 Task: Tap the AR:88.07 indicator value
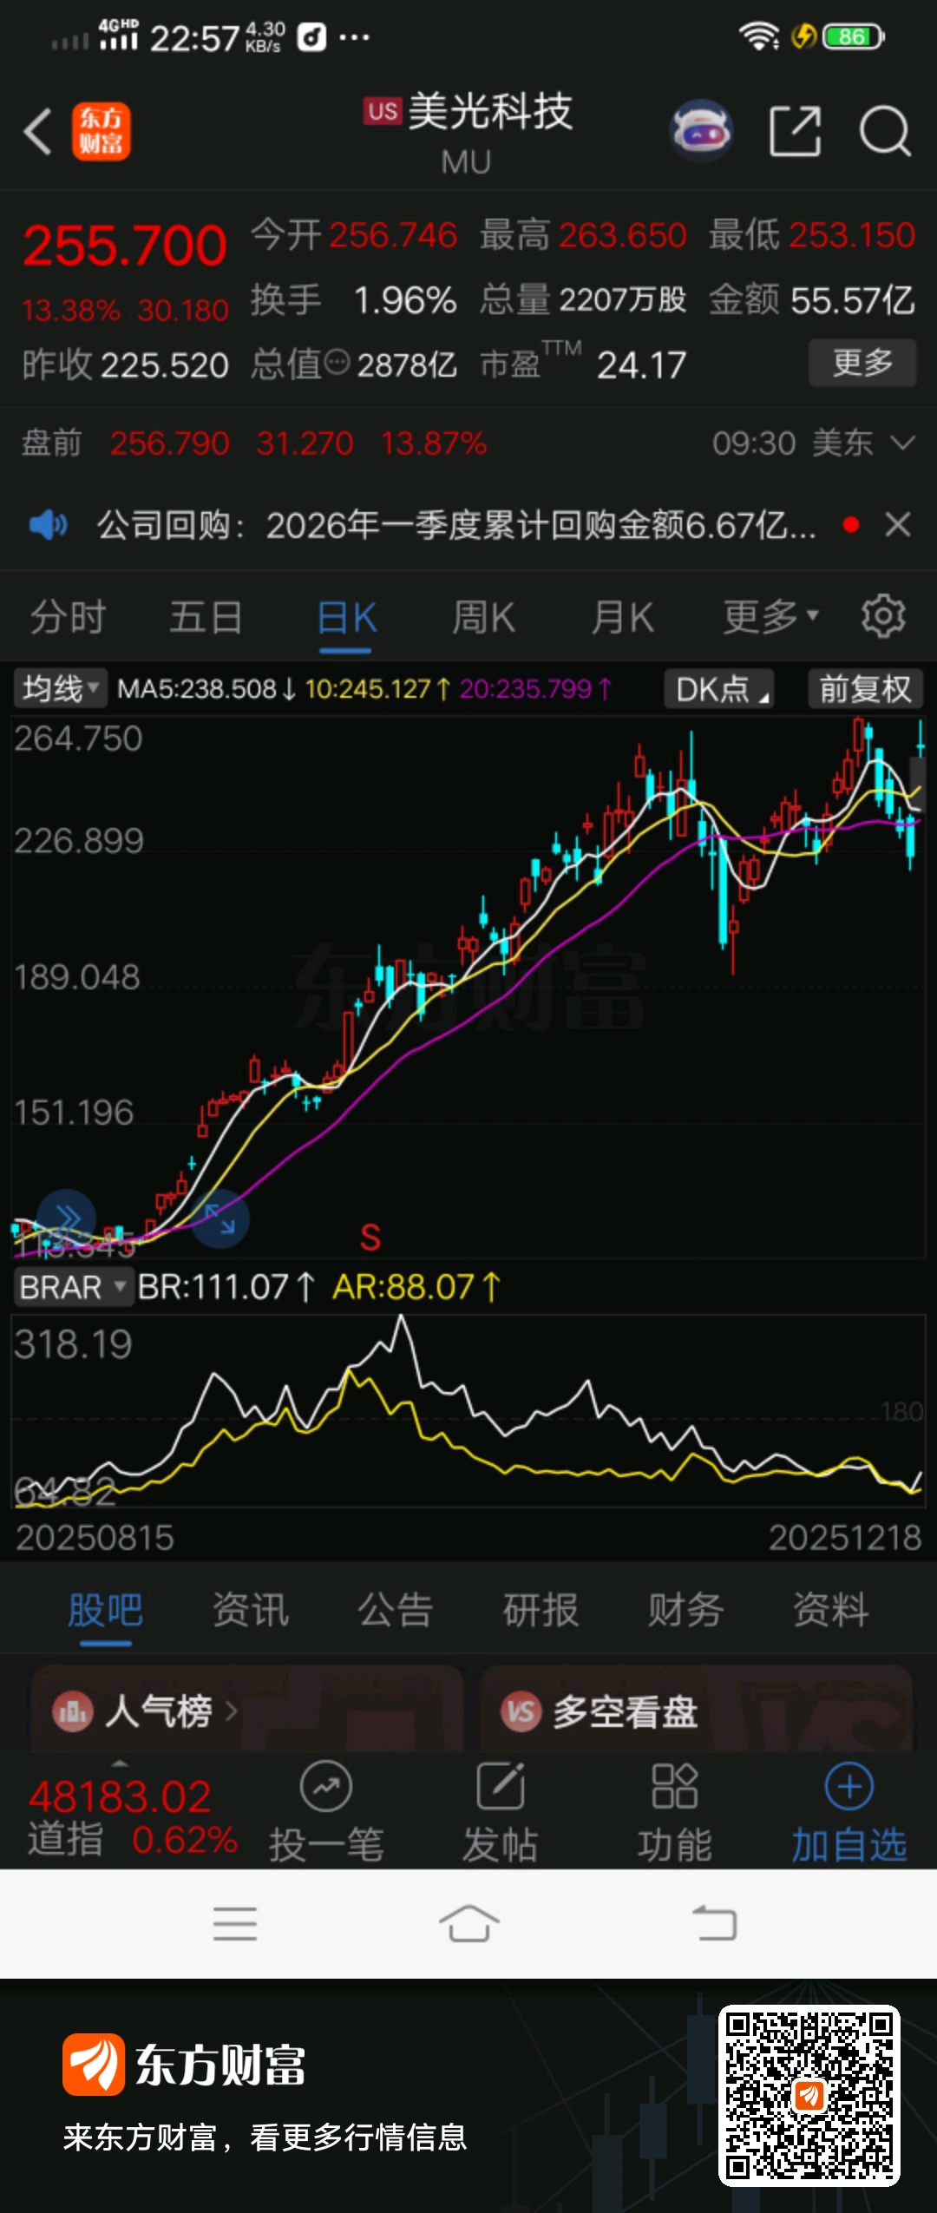click(x=417, y=1287)
